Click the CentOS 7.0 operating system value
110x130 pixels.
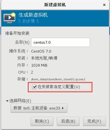click(41, 51)
